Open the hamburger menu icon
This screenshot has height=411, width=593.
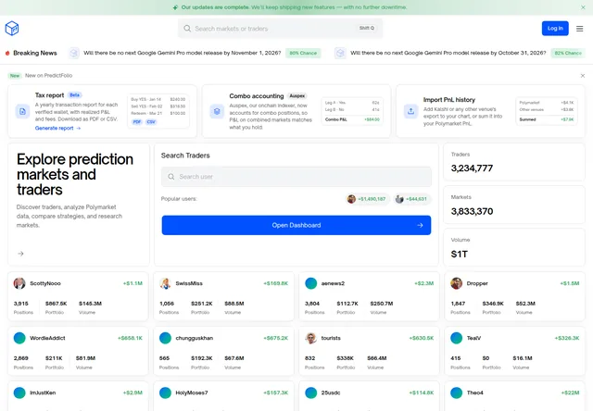click(579, 29)
